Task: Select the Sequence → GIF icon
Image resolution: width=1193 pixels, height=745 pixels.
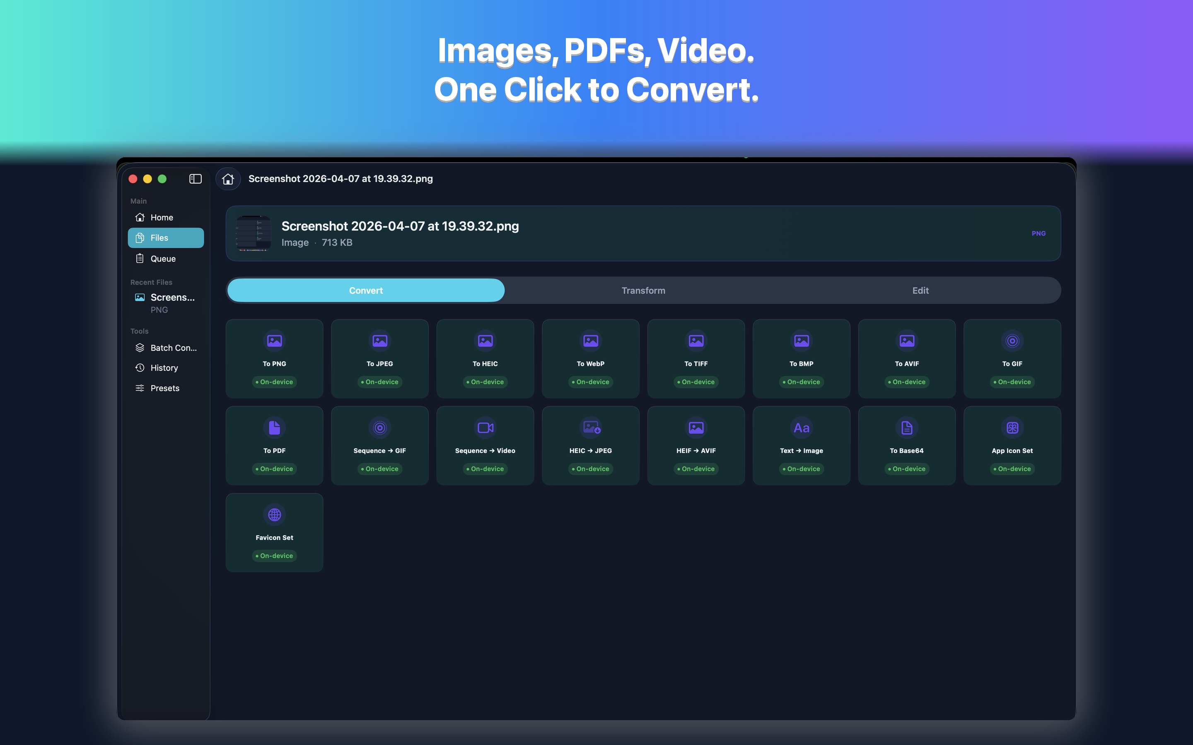Action: click(x=380, y=428)
